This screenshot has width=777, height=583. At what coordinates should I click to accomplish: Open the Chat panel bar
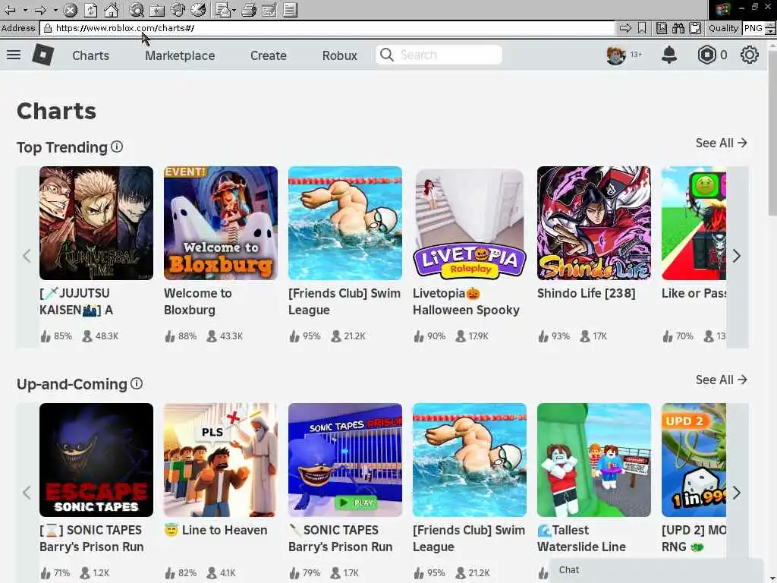(x=656, y=570)
